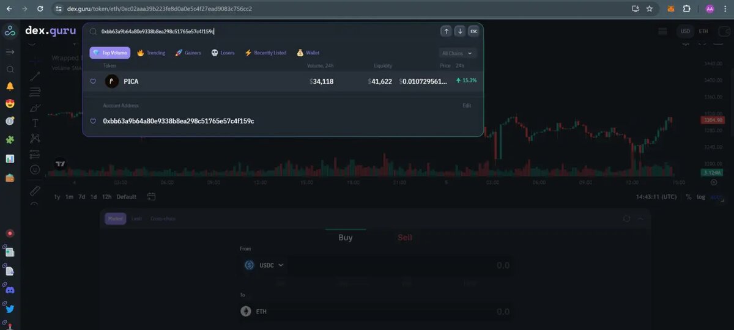The image size is (734, 330).
Task: Click the down-arrow navigation key in search
Action: pyautogui.click(x=460, y=31)
